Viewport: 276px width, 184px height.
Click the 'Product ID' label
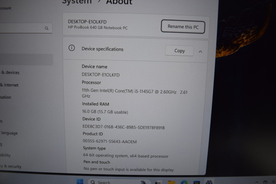pyautogui.click(x=93, y=134)
